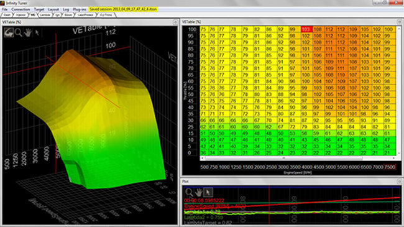
Task: Click the Infinity Tuner app icon in title bar
Action: pyautogui.click(x=2, y=3)
